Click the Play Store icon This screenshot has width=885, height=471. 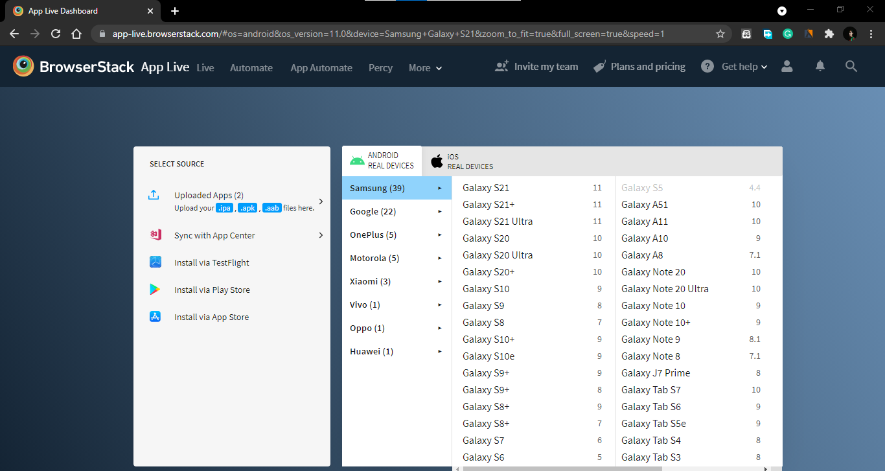(155, 290)
